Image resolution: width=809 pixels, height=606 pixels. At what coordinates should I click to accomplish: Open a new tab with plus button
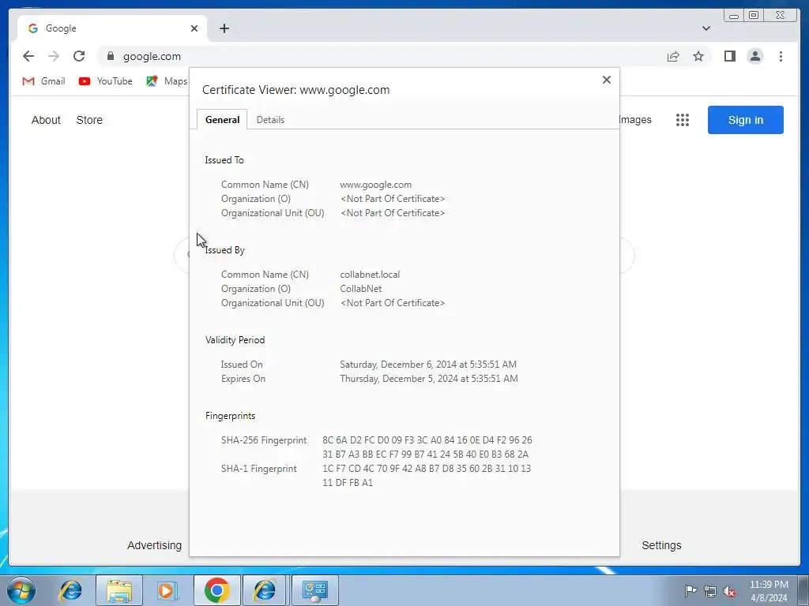coord(224,28)
